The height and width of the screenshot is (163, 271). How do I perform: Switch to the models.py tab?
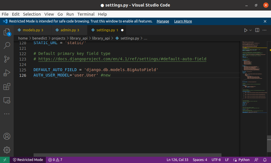(33, 30)
